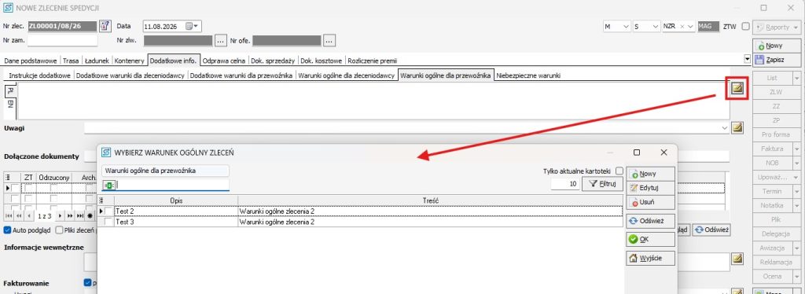805x294 pixels.
Task: Select the Niebezpieczne warunki sub-tab
Action: click(x=529, y=75)
